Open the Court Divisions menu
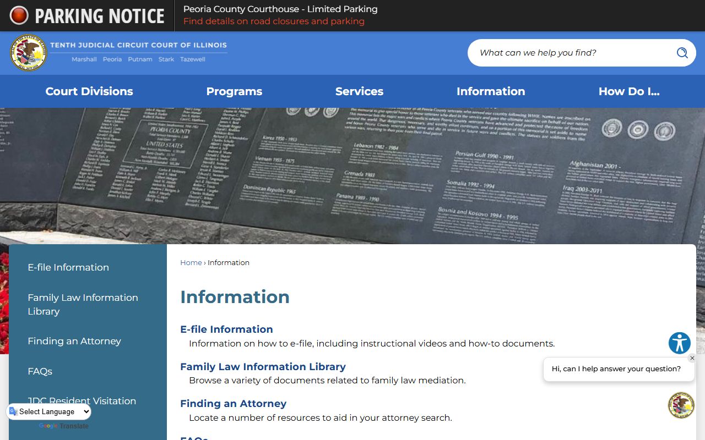705x440 pixels. point(89,91)
